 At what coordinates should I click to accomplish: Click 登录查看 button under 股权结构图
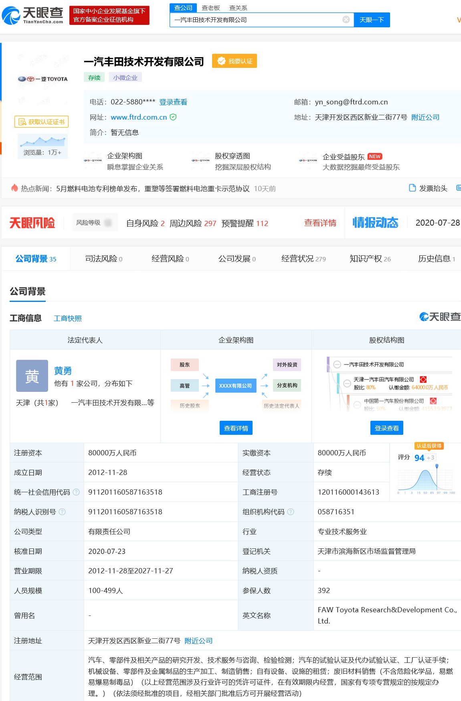(387, 428)
